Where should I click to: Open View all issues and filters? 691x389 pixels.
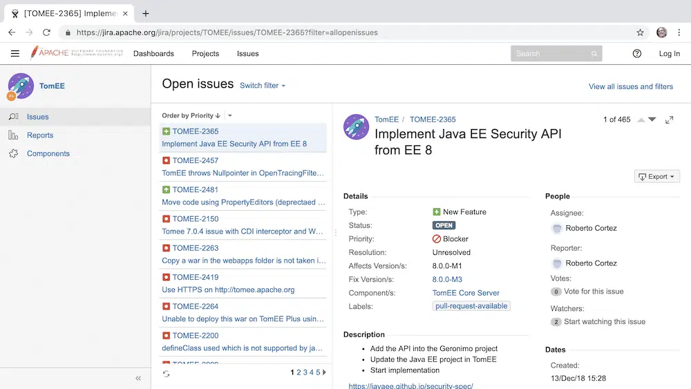coord(630,86)
